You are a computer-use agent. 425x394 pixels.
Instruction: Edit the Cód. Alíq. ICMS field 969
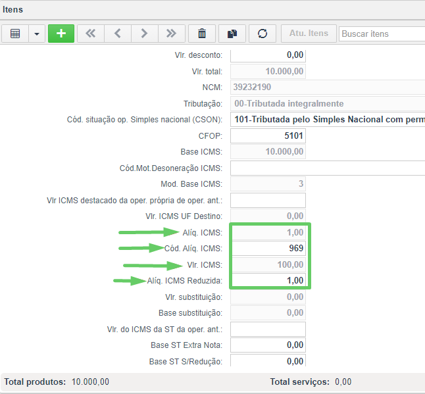(268, 249)
